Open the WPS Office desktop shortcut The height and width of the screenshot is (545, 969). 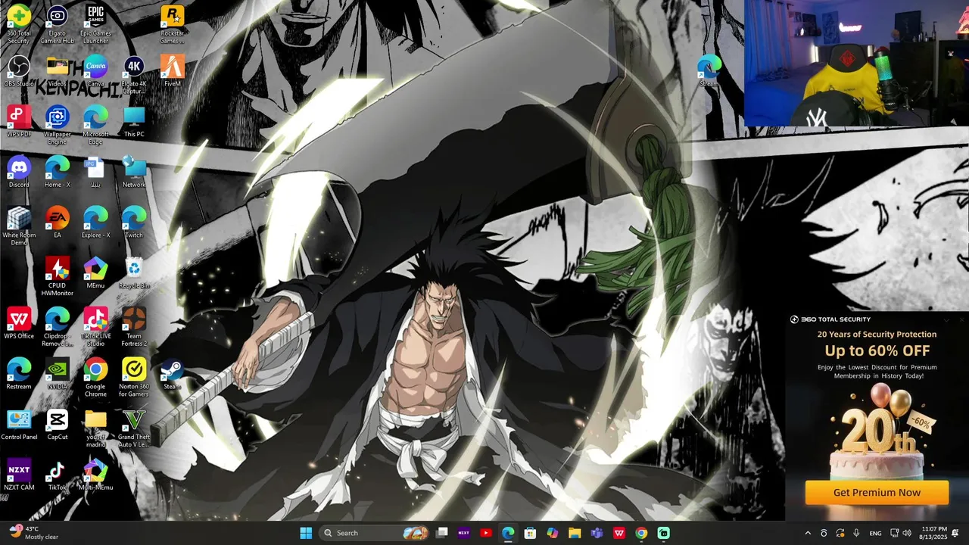coord(19,324)
